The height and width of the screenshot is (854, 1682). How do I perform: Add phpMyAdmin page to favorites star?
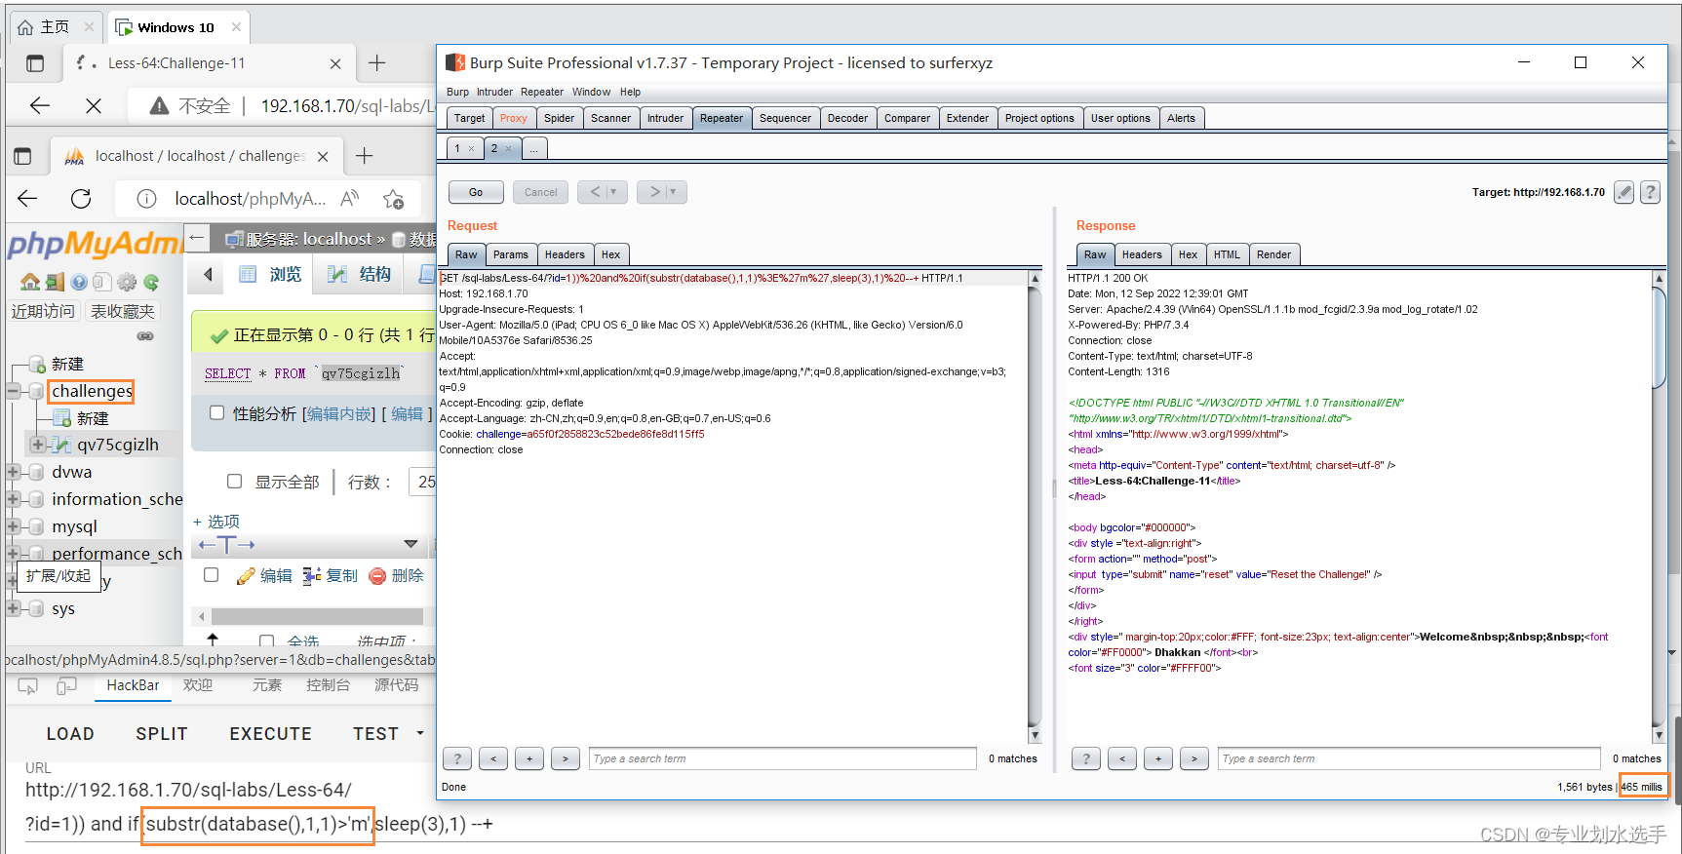[x=394, y=199]
